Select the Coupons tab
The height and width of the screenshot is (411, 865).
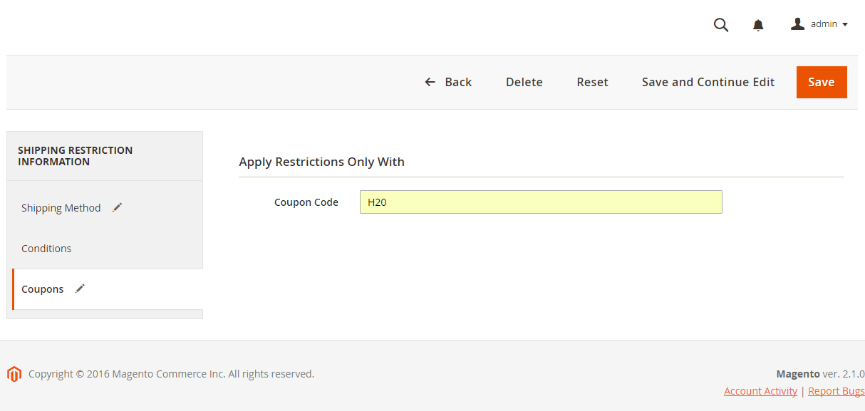tap(43, 289)
